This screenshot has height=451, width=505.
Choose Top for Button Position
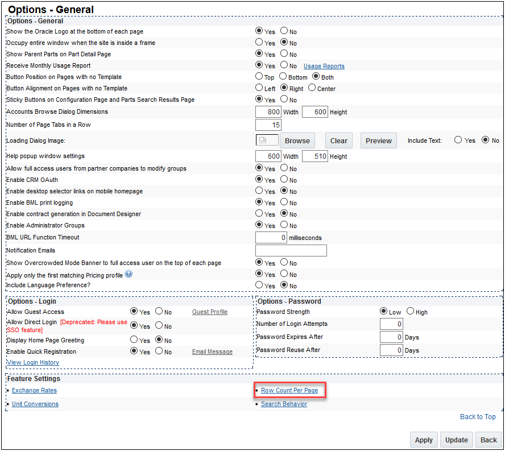(259, 76)
